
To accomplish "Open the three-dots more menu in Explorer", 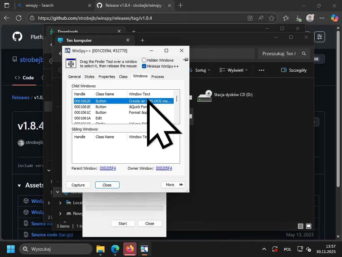I will point(261,70).
